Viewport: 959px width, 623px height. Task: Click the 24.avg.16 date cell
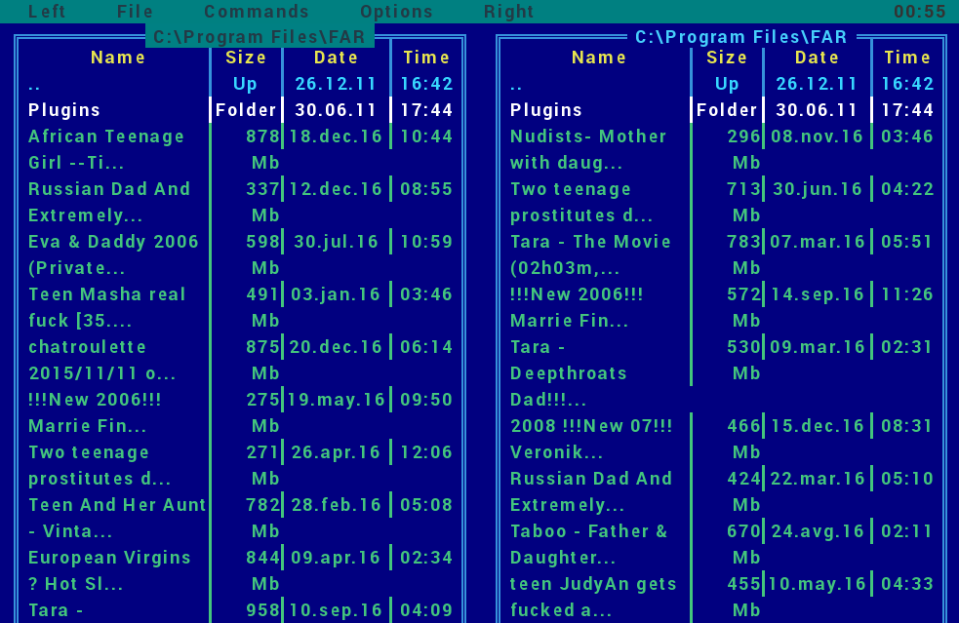pyautogui.click(x=817, y=530)
